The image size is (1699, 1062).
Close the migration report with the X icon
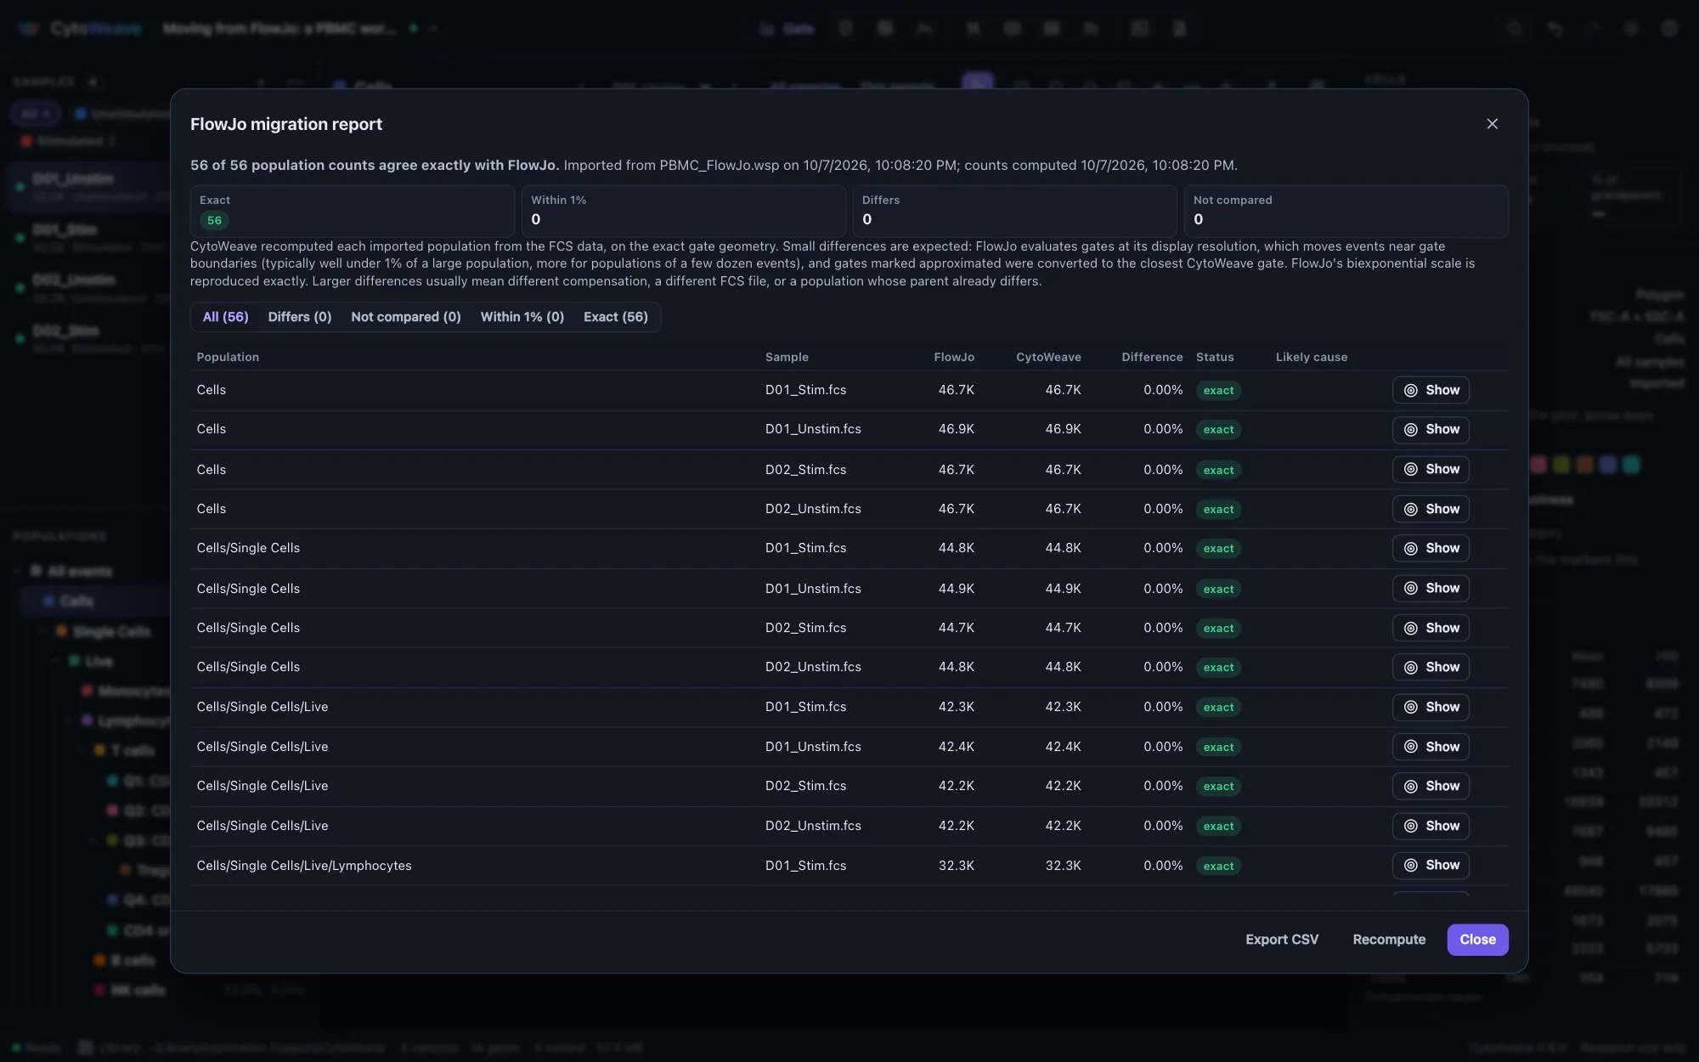[1492, 124]
